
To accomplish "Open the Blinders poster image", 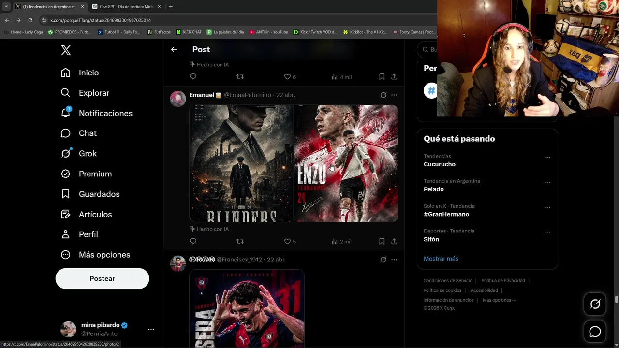I will (241, 163).
